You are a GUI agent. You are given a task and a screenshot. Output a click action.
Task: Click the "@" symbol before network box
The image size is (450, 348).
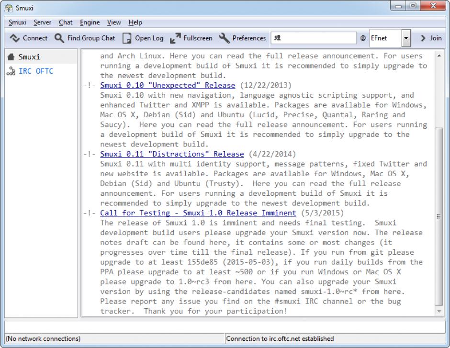(x=363, y=38)
